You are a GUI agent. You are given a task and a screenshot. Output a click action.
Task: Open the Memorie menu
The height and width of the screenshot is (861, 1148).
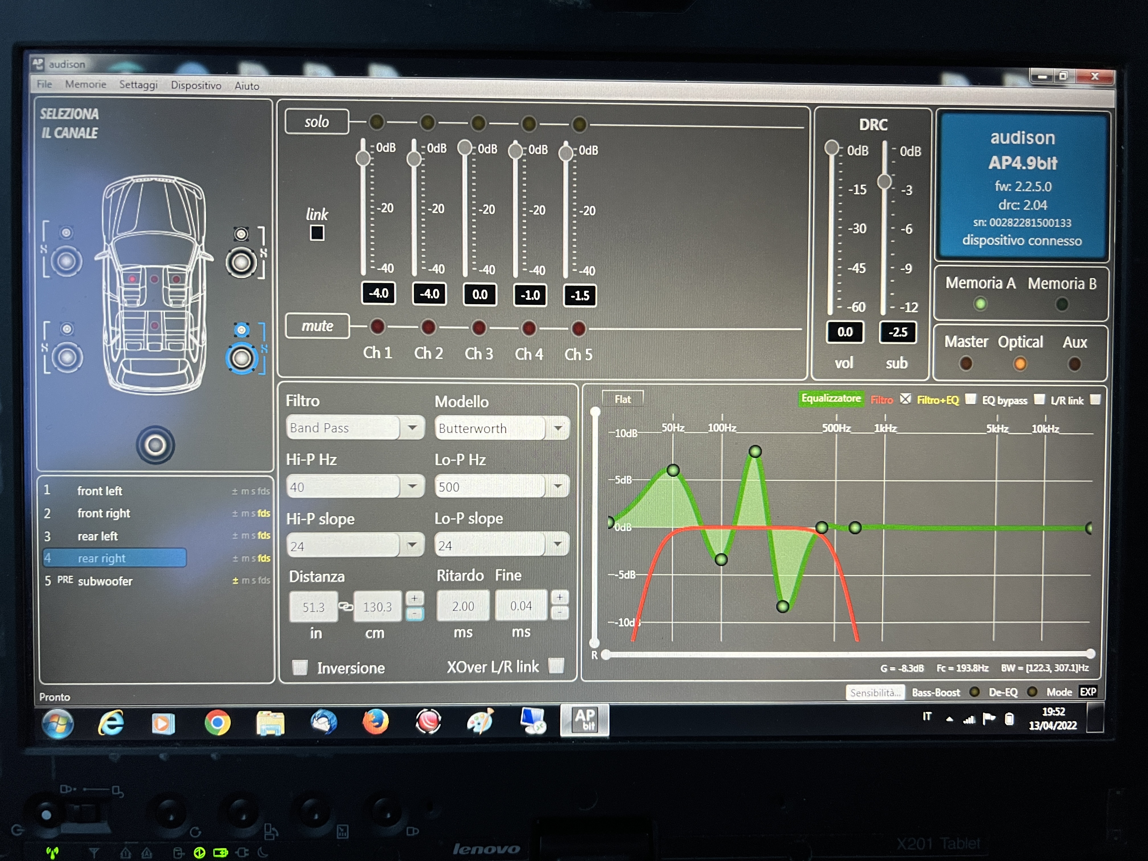86,84
